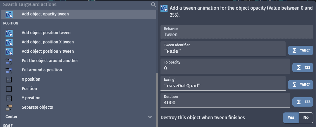Set destroy object option to No
The width and height of the screenshot is (316, 127).
pos(306,118)
